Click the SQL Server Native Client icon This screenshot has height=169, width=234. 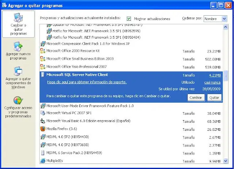(x=43, y=75)
